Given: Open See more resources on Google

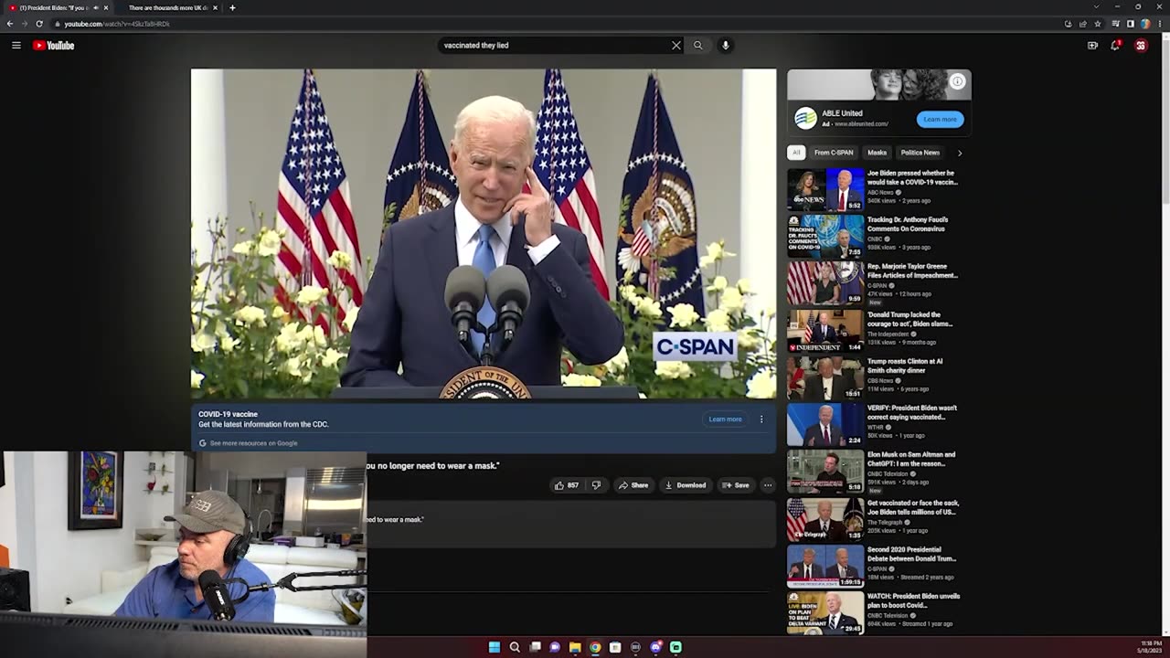Looking at the screenshot, I should click(x=253, y=443).
